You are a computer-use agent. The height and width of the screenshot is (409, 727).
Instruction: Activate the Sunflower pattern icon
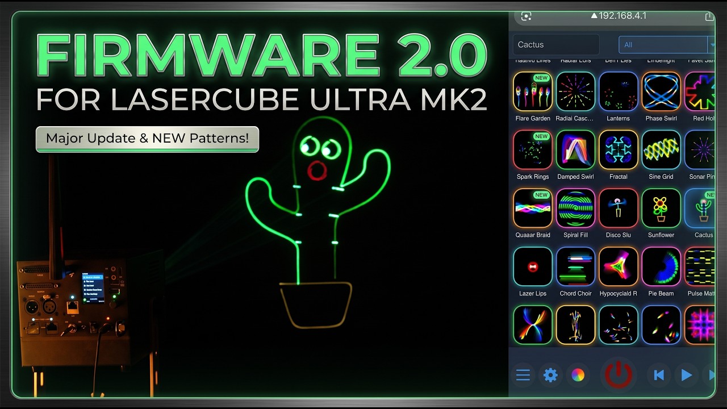click(661, 208)
